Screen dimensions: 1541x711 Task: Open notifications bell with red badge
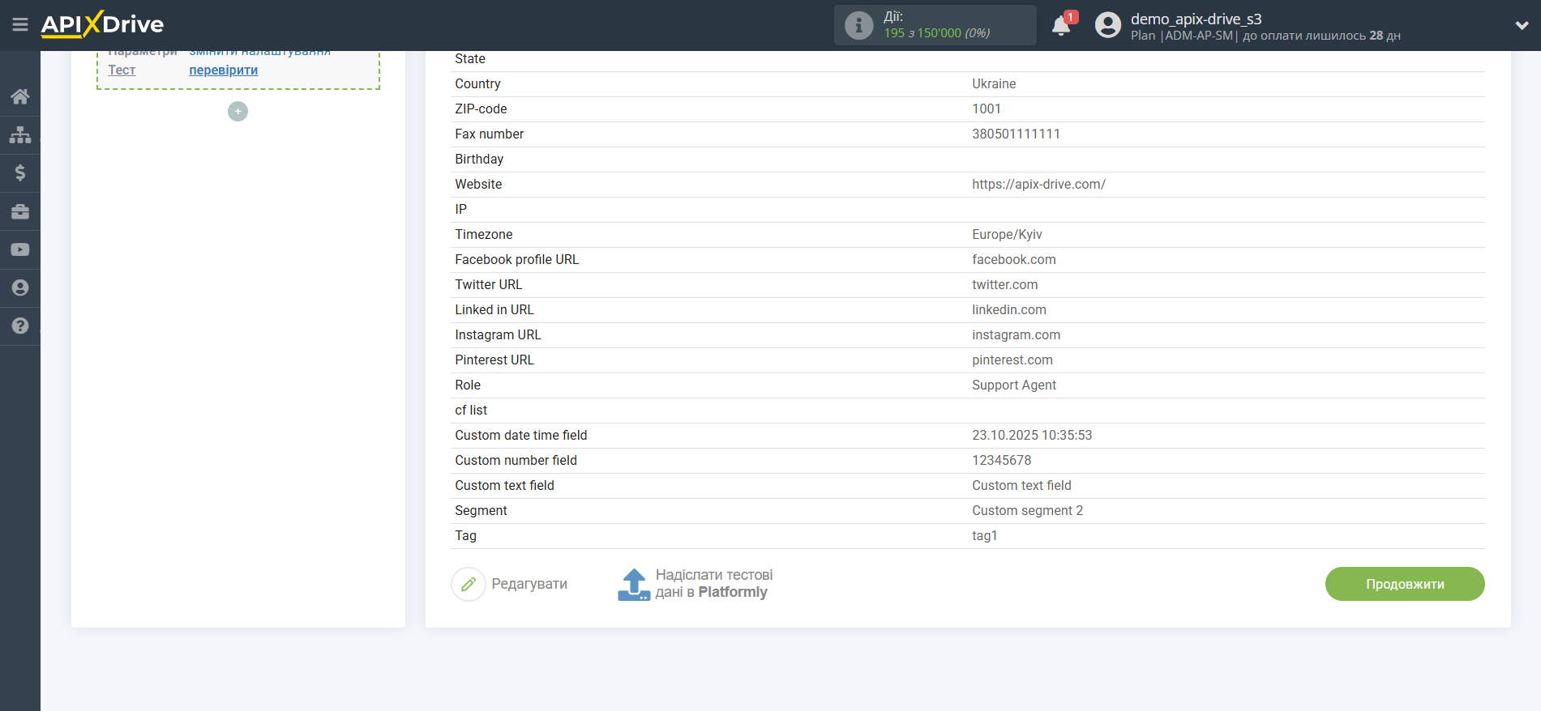[x=1061, y=26]
